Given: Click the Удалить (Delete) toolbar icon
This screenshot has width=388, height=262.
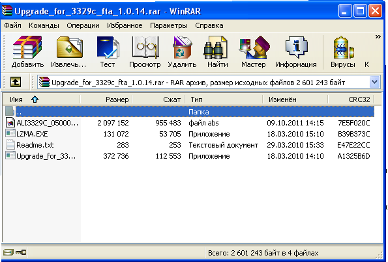Looking at the screenshot, I should (182, 47).
